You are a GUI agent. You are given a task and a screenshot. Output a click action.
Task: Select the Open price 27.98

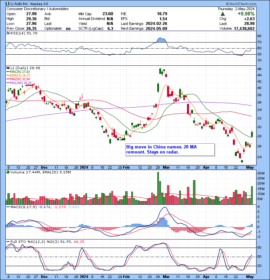click(x=31, y=14)
